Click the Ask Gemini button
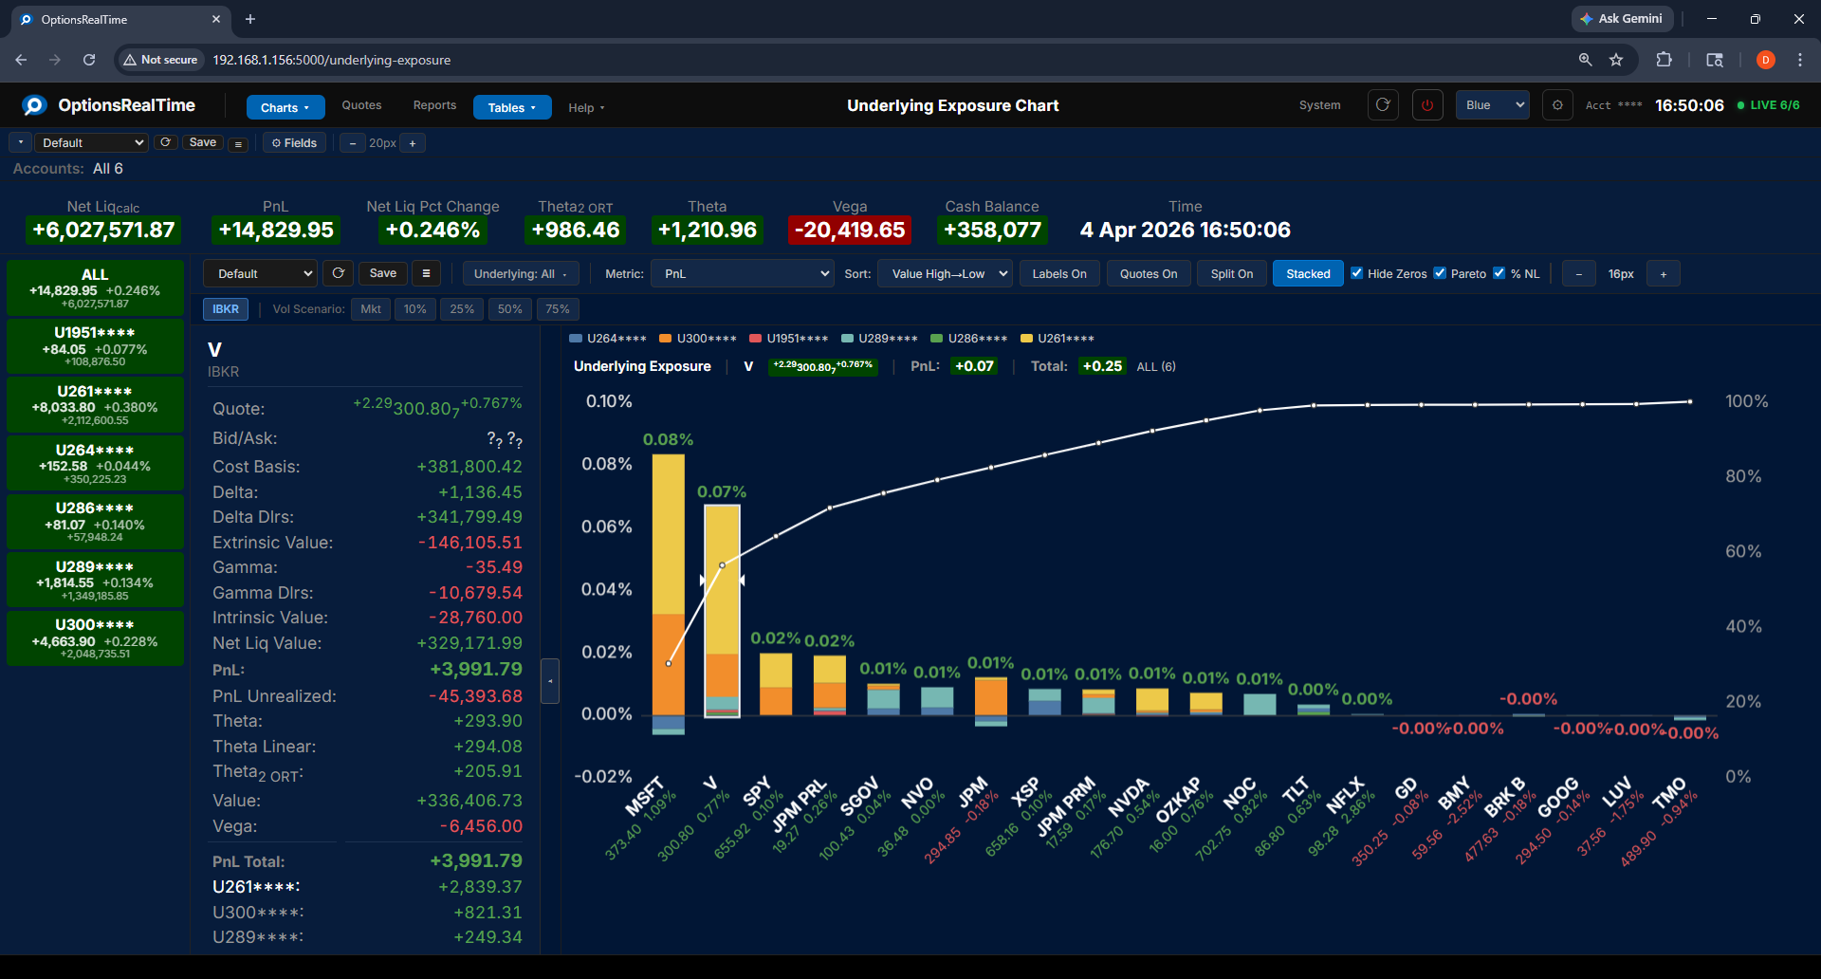 1622,19
